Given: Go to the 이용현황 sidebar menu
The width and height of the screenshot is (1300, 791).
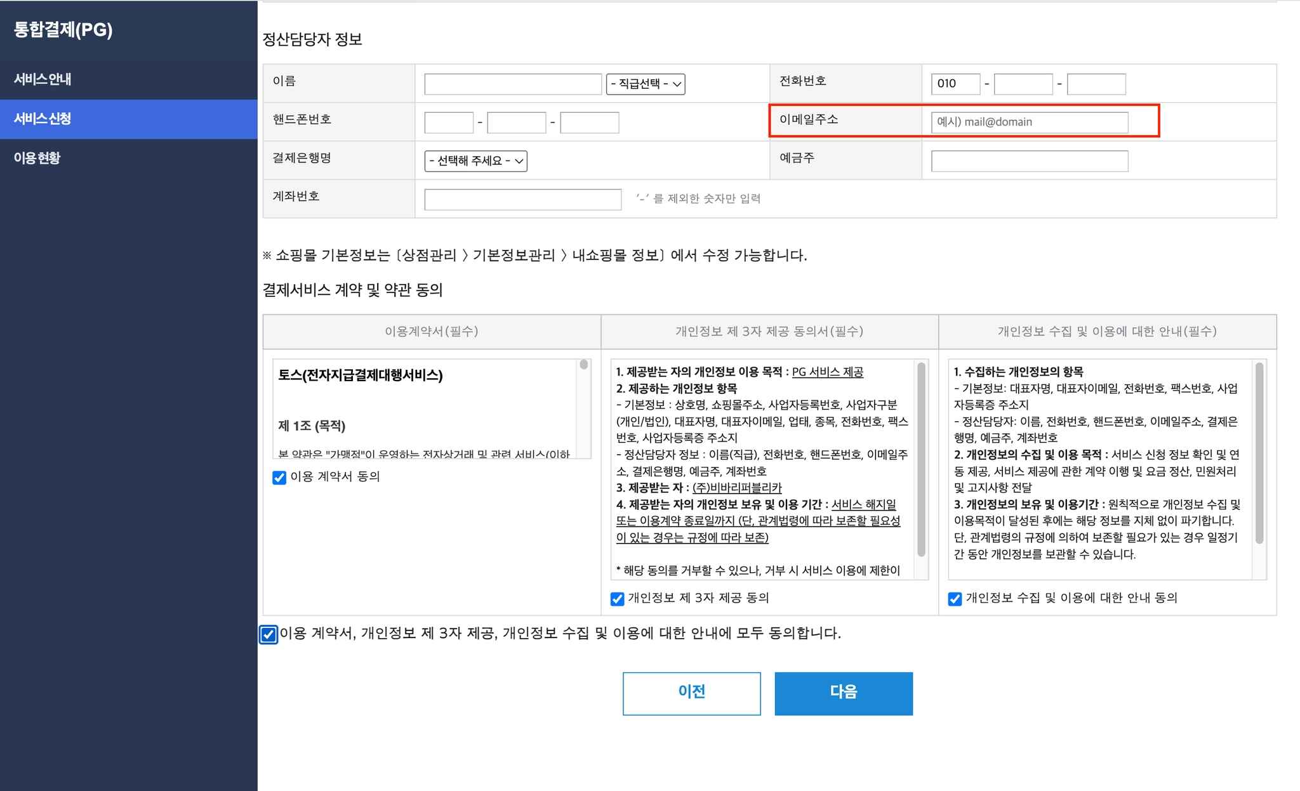Looking at the screenshot, I should [x=37, y=158].
